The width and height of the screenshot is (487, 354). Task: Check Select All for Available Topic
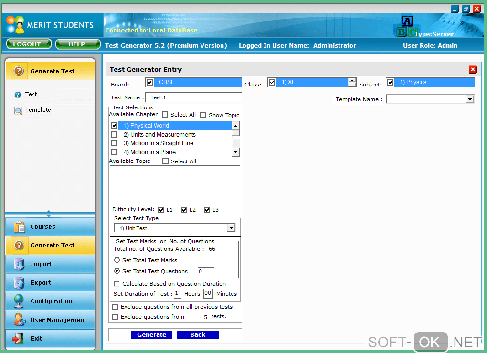166,161
